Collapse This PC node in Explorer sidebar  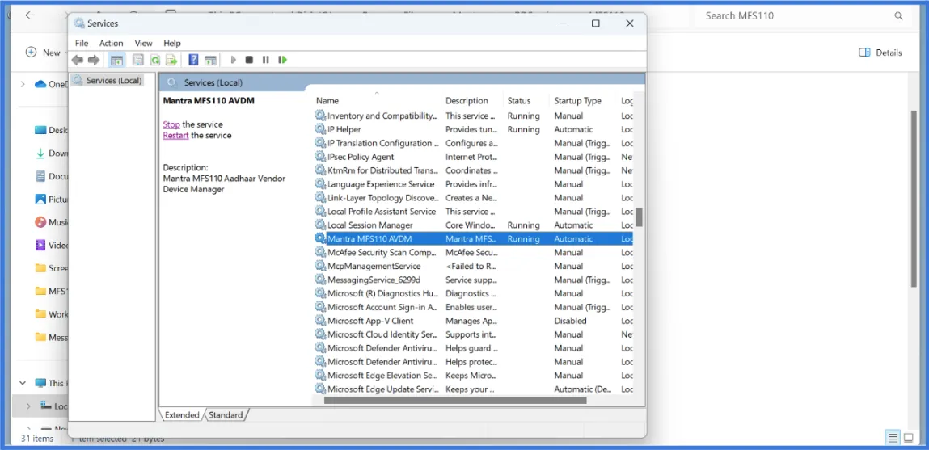coord(23,383)
